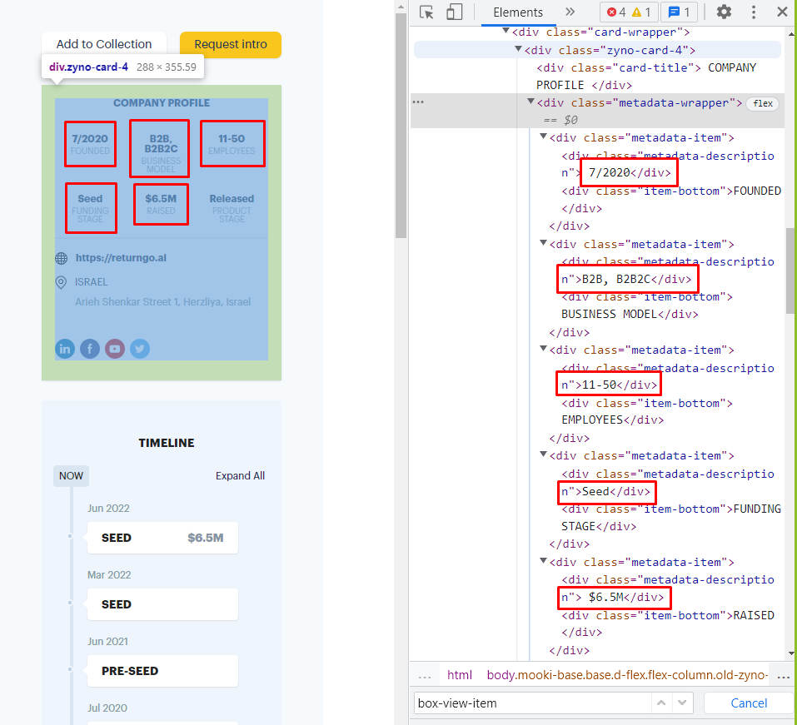
Task: Cancel the element search
Action: 749,703
